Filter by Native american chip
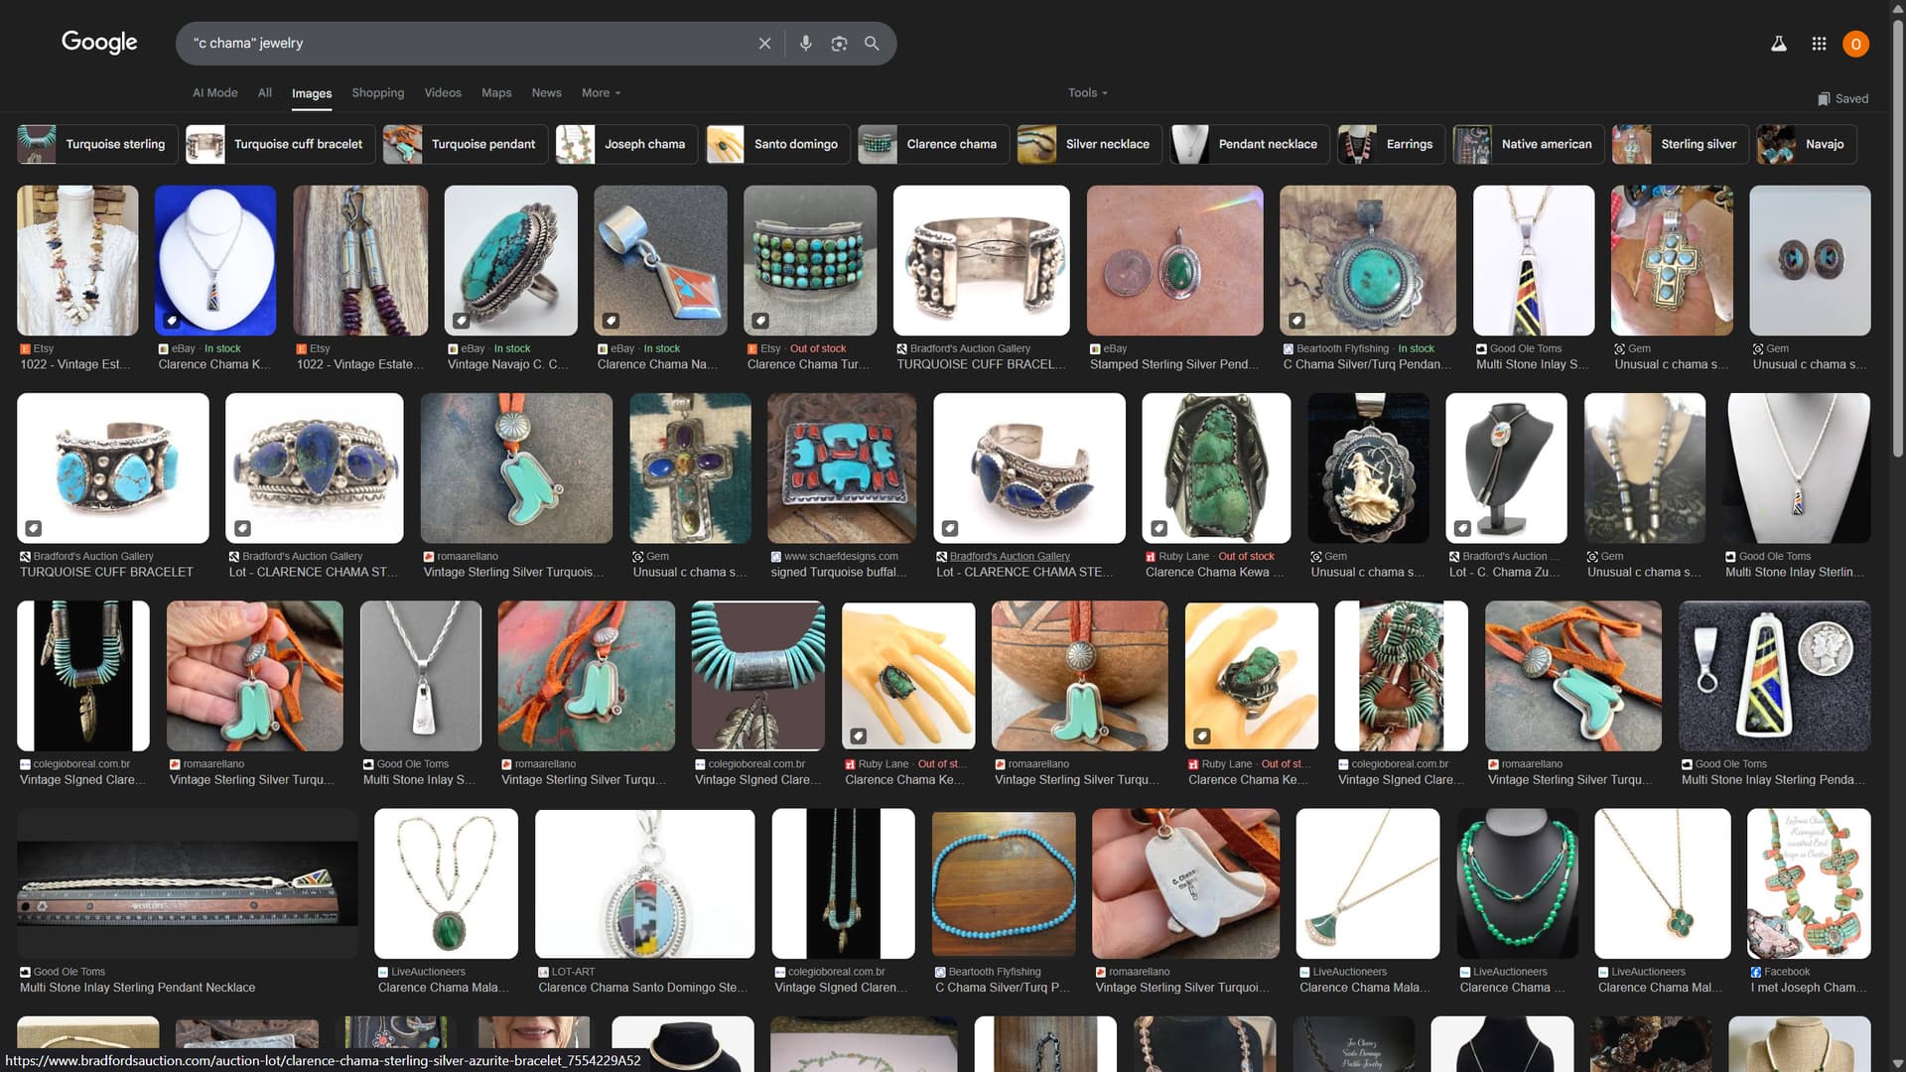This screenshot has height=1072, width=1906. pos(1529,144)
